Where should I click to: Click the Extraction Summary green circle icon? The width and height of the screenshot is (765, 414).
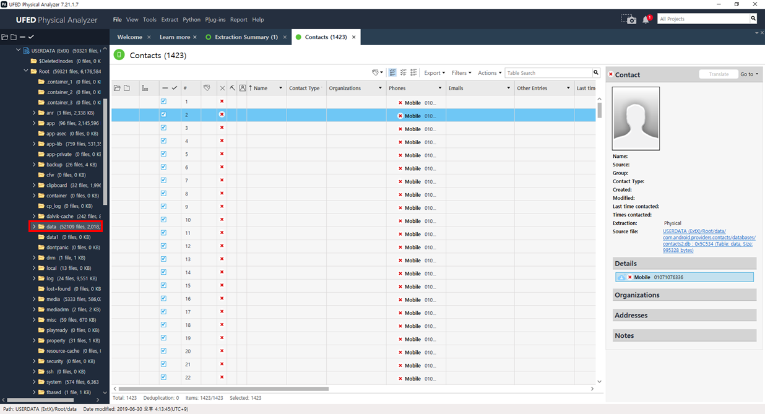tap(208, 37)
